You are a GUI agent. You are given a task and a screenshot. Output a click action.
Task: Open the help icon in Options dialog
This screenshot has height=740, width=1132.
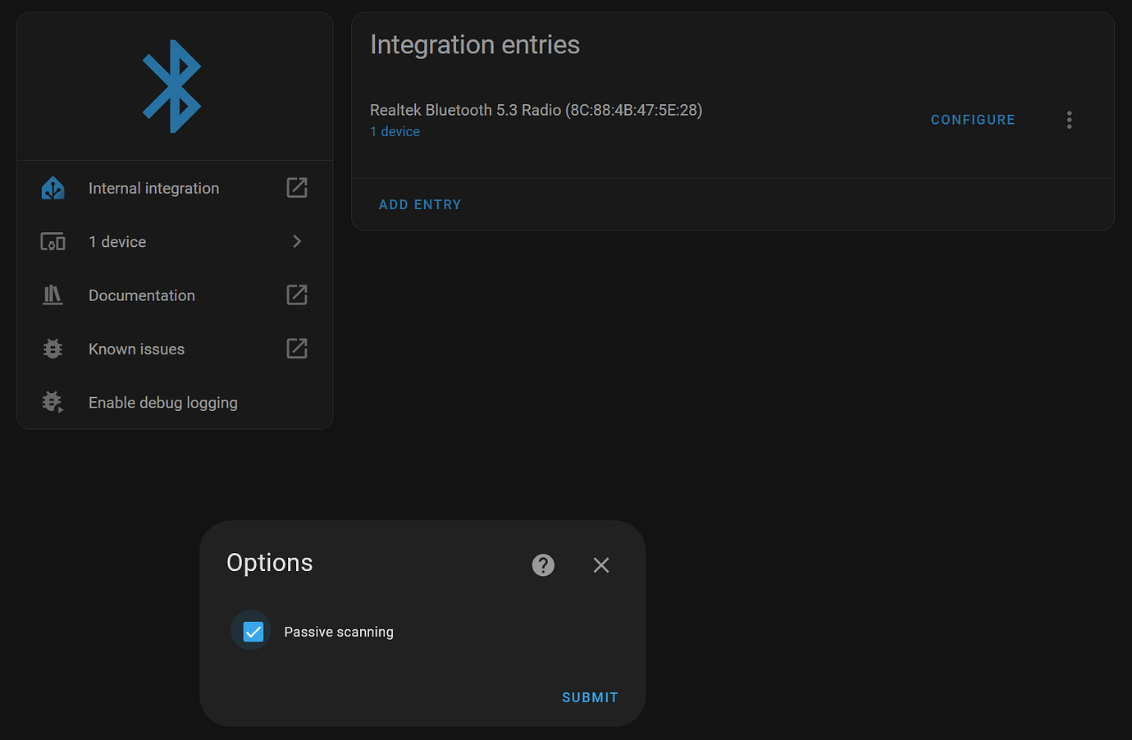click(x=542, y=564)
